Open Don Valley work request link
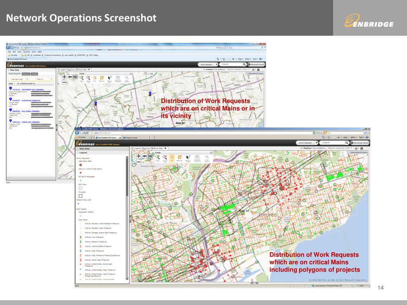 tap(26, 111)
